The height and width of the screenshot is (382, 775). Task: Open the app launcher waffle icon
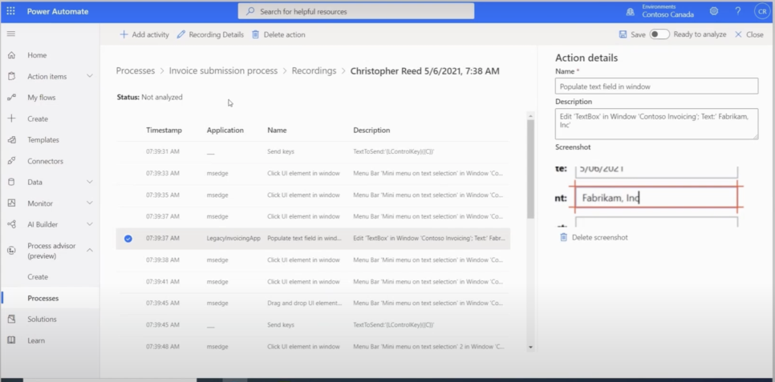pos(11,11)
